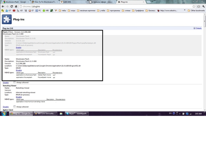Open the игры bookmarks folder
The width and height of the screenshot is (206, 165).
click(x=72, y=11)
